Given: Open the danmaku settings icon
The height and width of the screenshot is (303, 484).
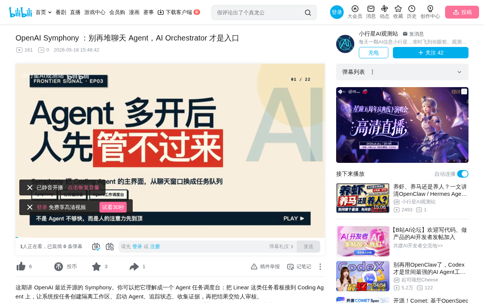Looking at the screenshot, I should 110,247.
